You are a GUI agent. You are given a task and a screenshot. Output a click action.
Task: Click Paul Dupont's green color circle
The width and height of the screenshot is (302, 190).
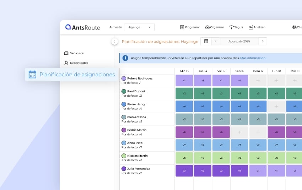[124, 91]
